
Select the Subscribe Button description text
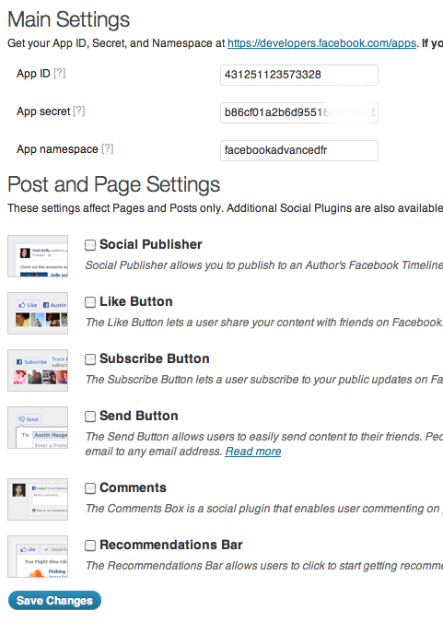264,380
